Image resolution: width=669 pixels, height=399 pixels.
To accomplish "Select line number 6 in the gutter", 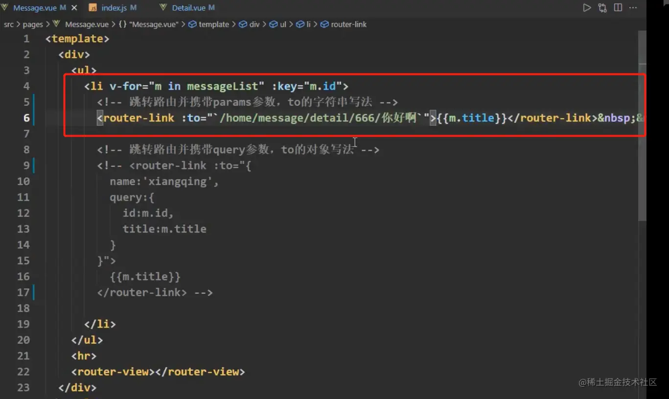I will 26,118.
